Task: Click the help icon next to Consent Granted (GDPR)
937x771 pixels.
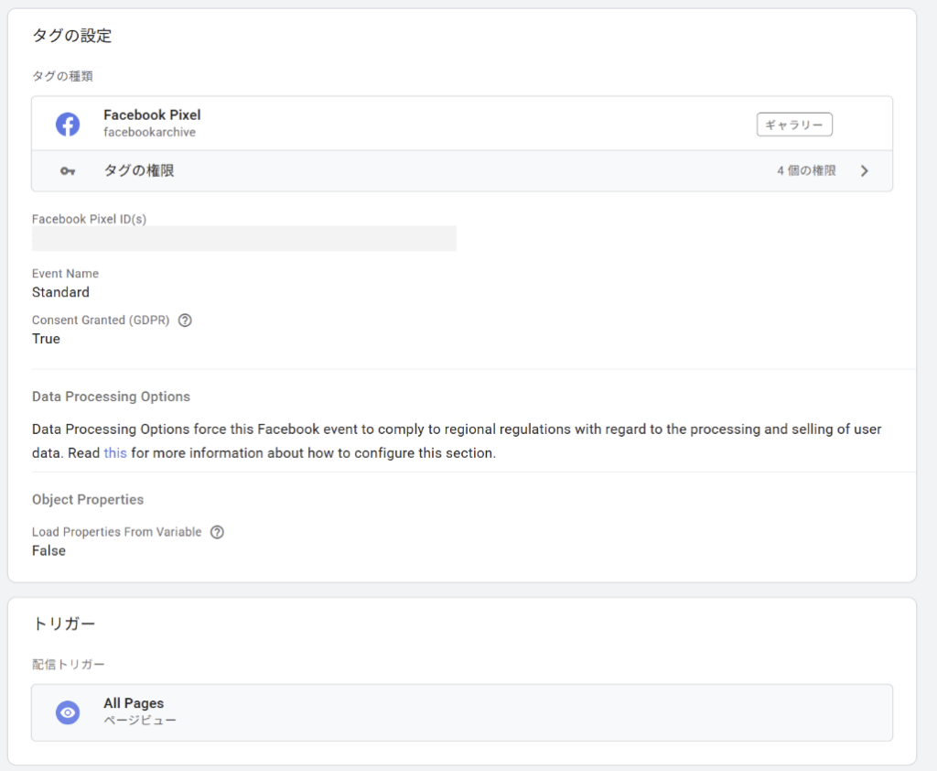Action: (x=185, y=320)
